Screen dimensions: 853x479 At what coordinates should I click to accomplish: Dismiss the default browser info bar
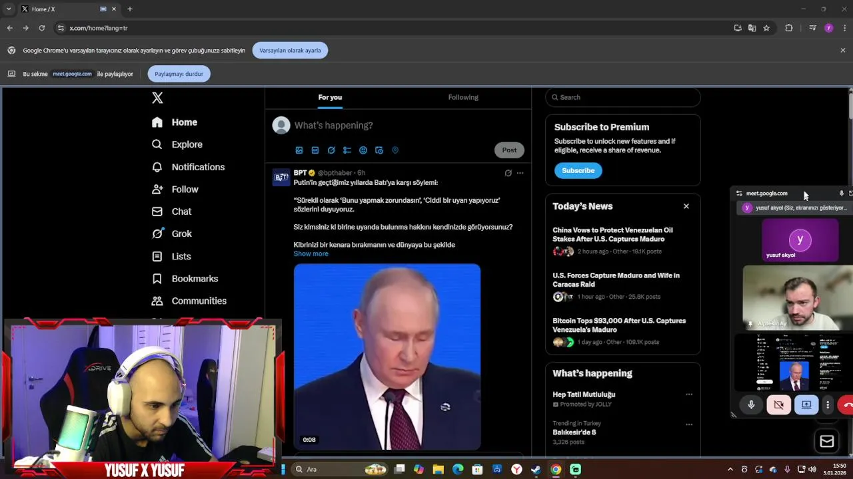(842, 51)
